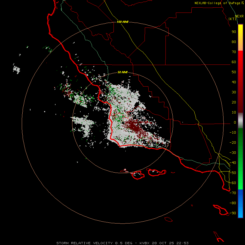The image size is (245, 245).
Task: Select the 60 value on the velocity scale
Action: tap(234, 62)
